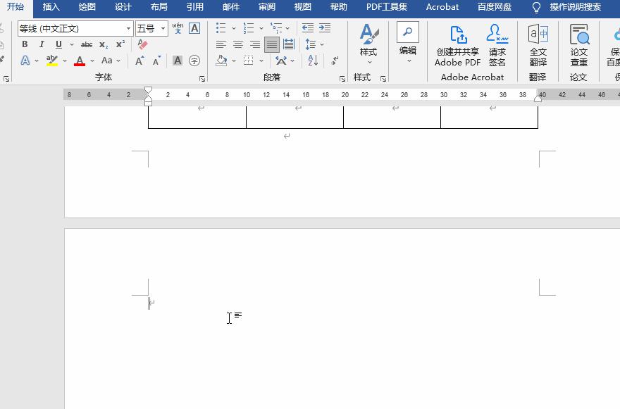This screenshot has height=409, width=620.
Task: Open the line spacing dropdown arrow
Action: 321,45
